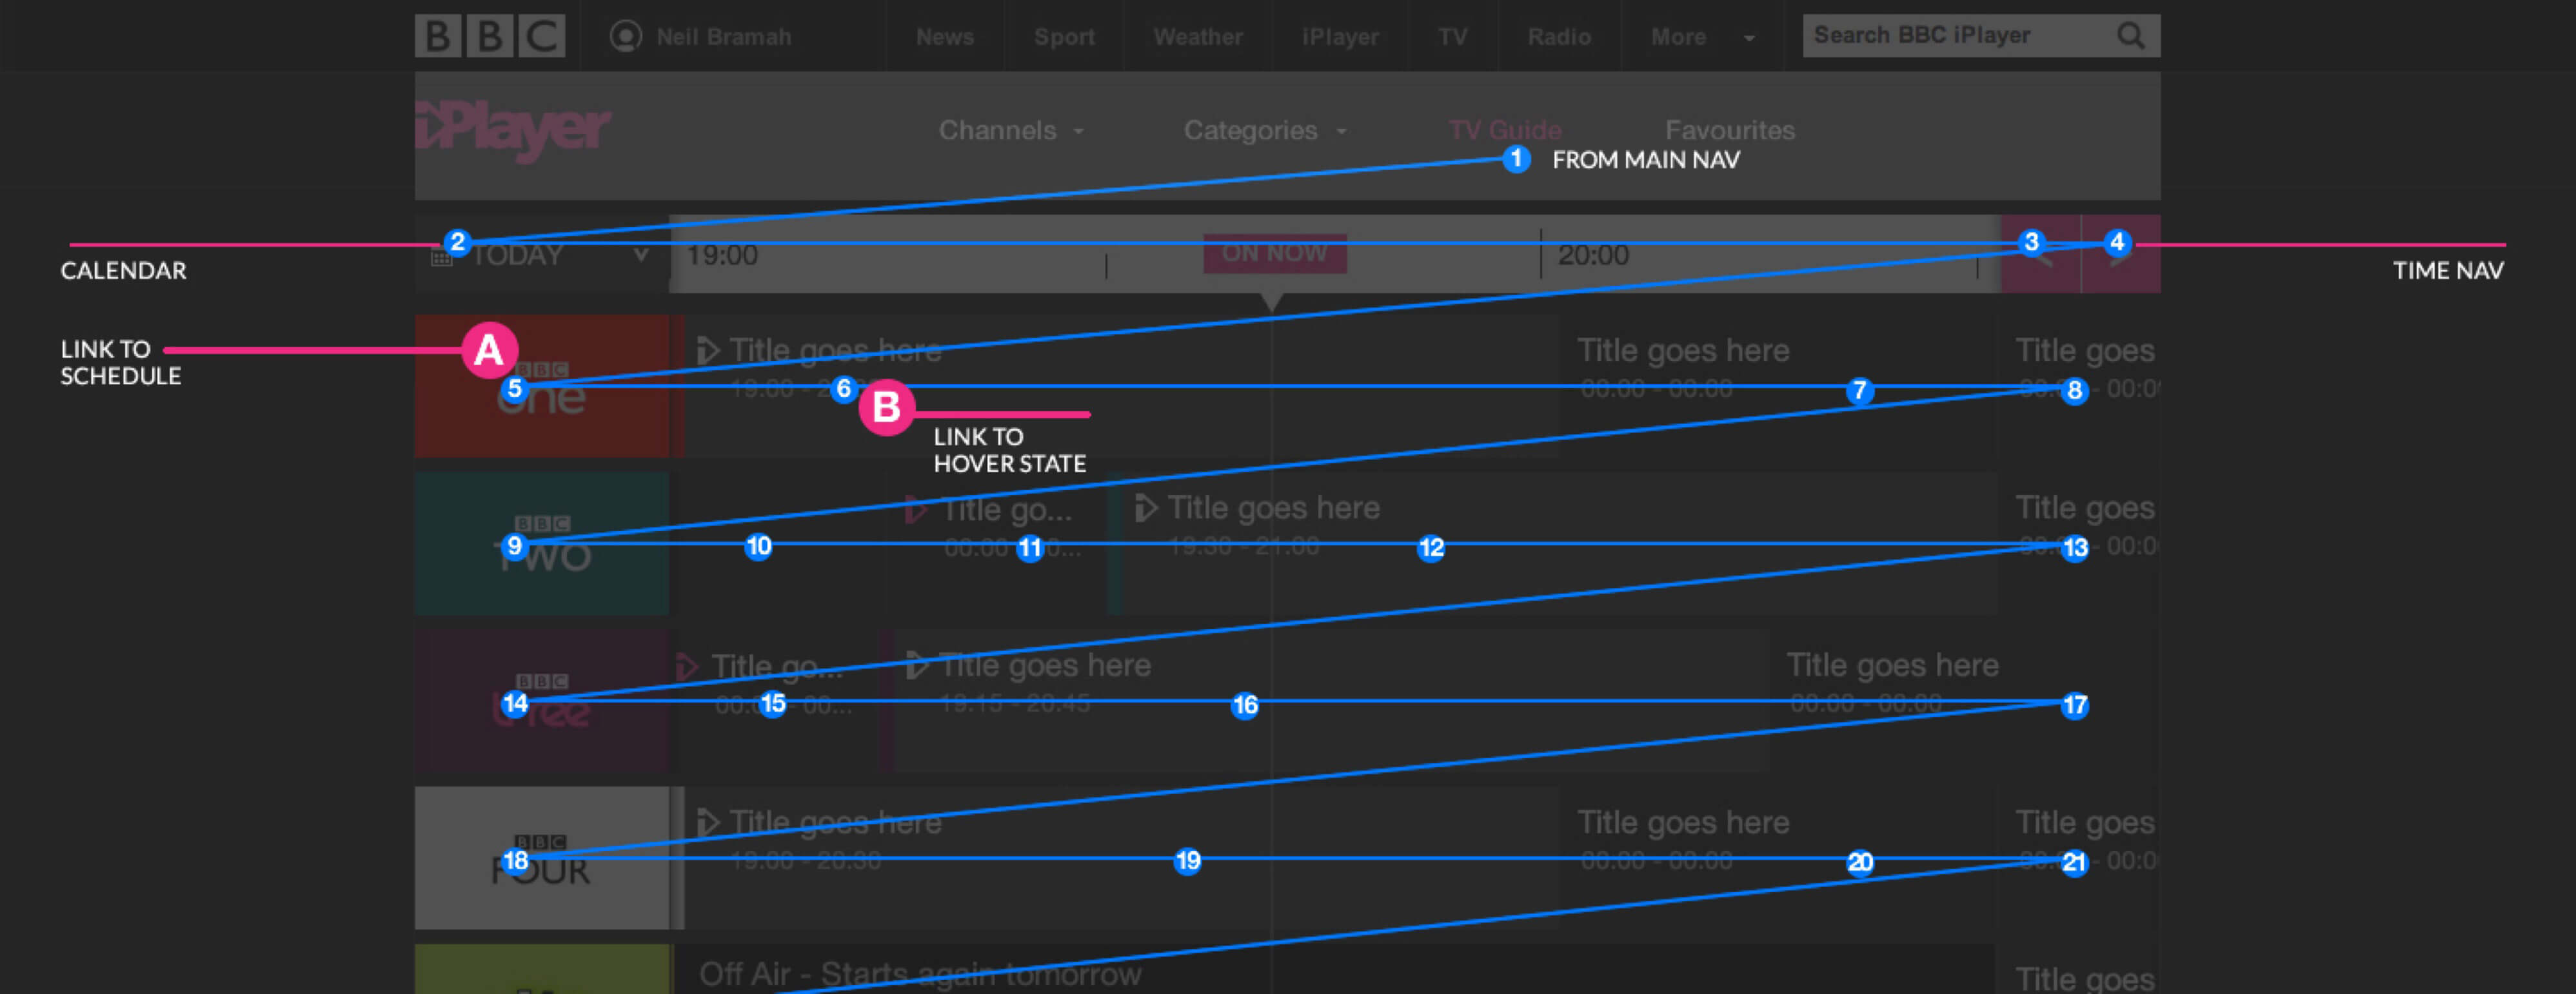Open the BBC Two channel schedule

pos(542,543)
